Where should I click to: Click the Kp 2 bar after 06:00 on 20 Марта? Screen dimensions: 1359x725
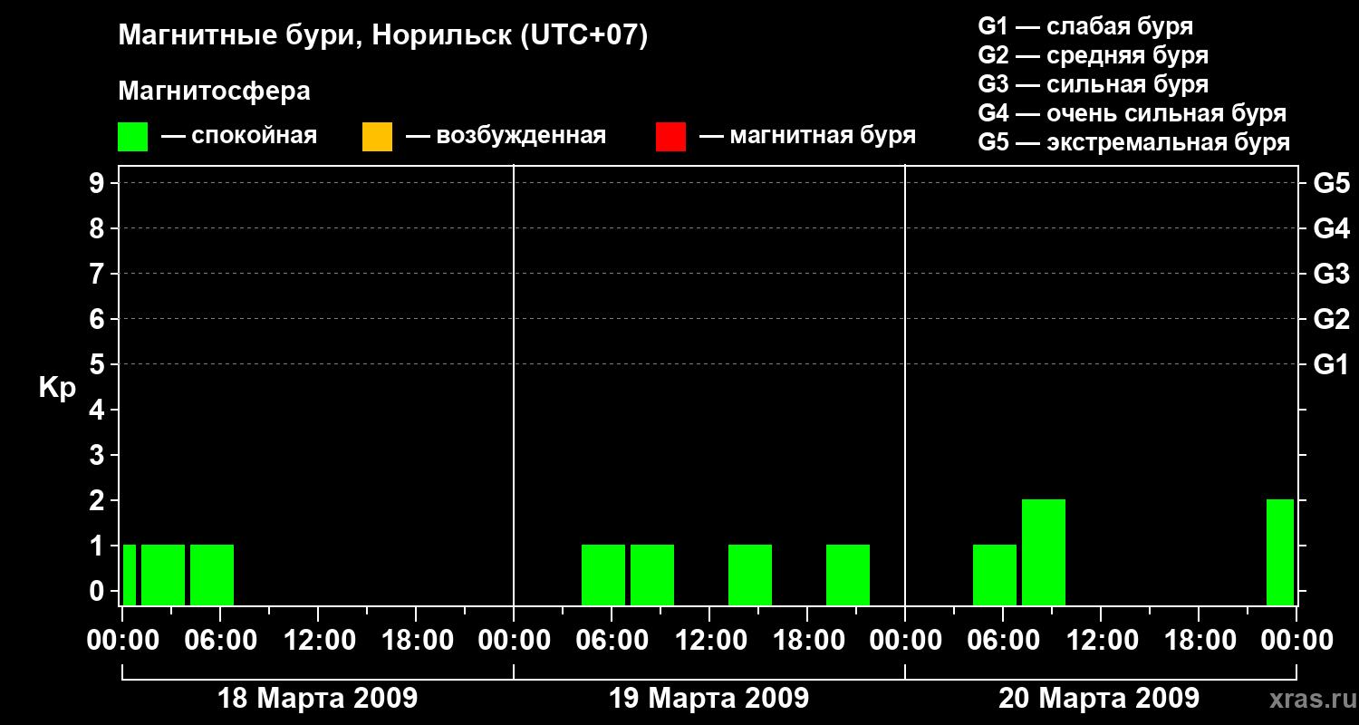tap(1044, 552)
